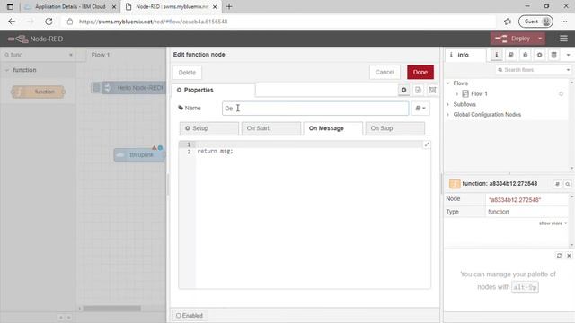Click the Search flows field
Screen dimensions: 575x323
click(530, 70)
